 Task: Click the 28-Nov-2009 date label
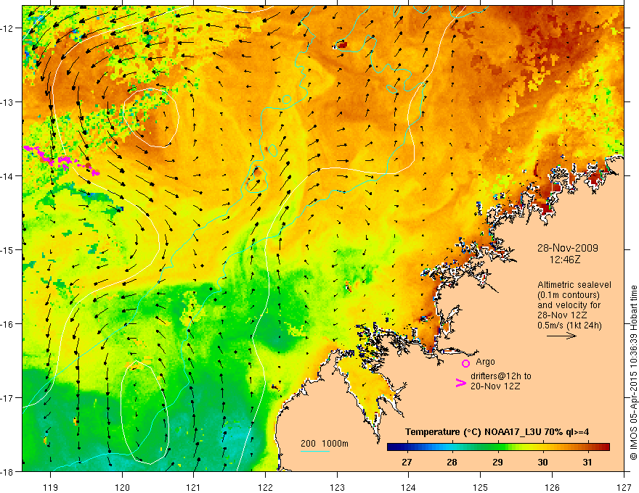(568, 248)
